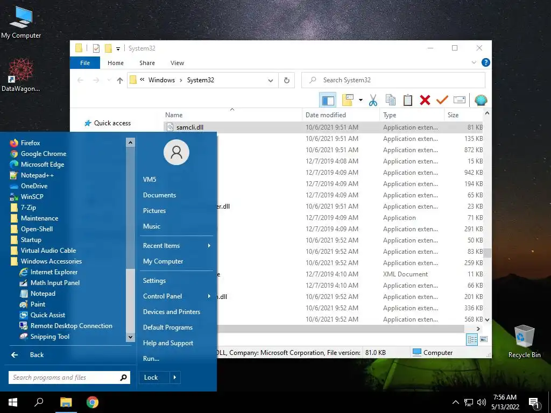
Task: Click the Rename toolbar icon
Action: [x=460, y=100]
